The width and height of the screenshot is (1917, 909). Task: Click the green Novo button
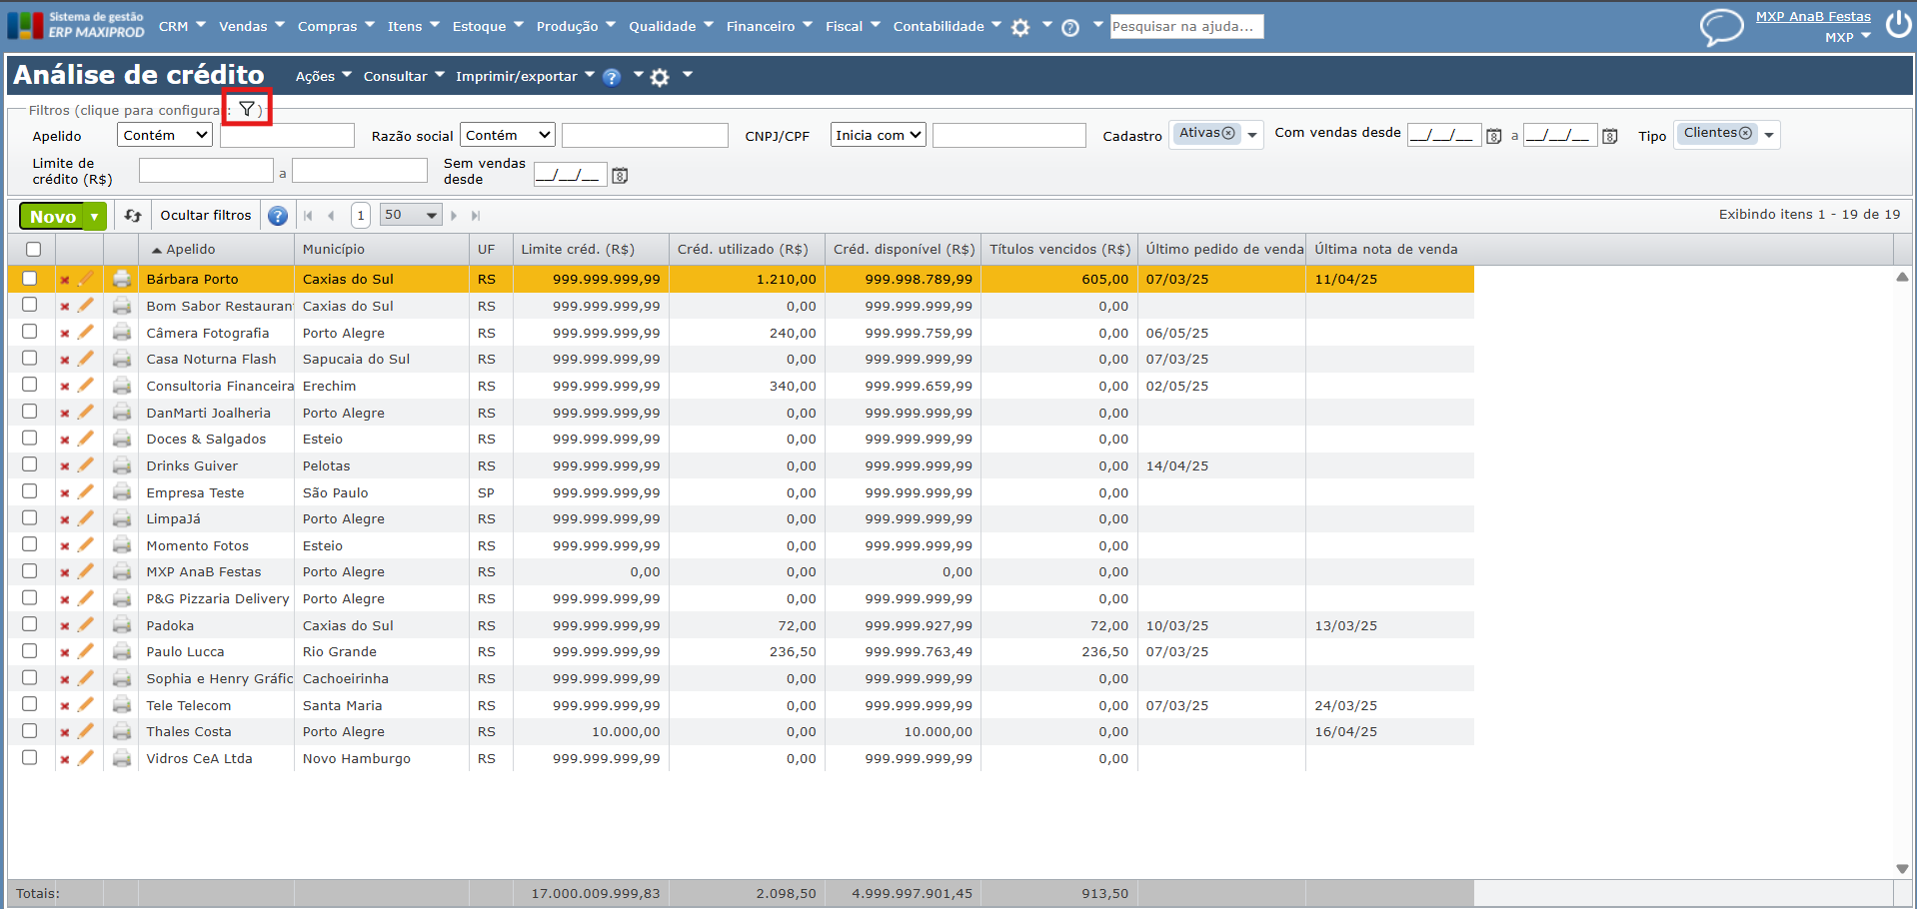tap(53, 216)
